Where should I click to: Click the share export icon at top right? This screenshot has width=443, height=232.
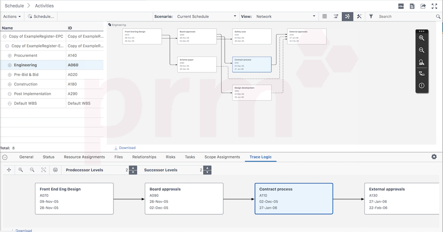[423, 6]
